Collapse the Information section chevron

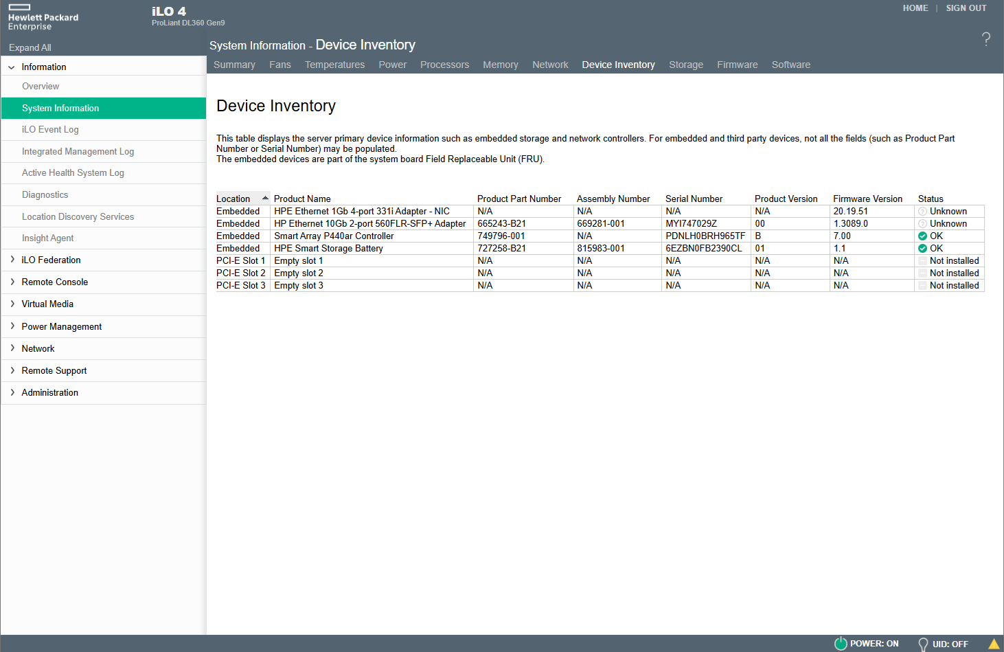coord(12,67)
